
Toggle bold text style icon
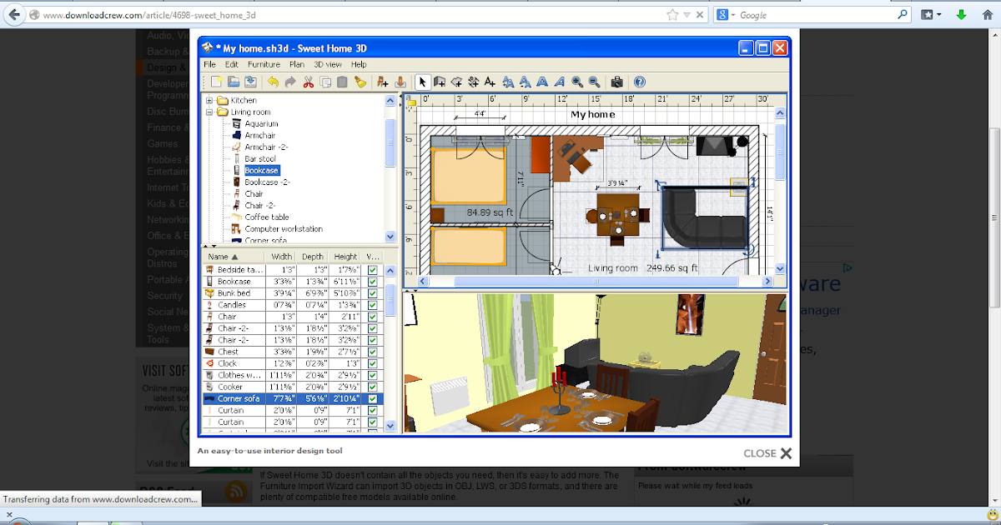pos(542,82)
